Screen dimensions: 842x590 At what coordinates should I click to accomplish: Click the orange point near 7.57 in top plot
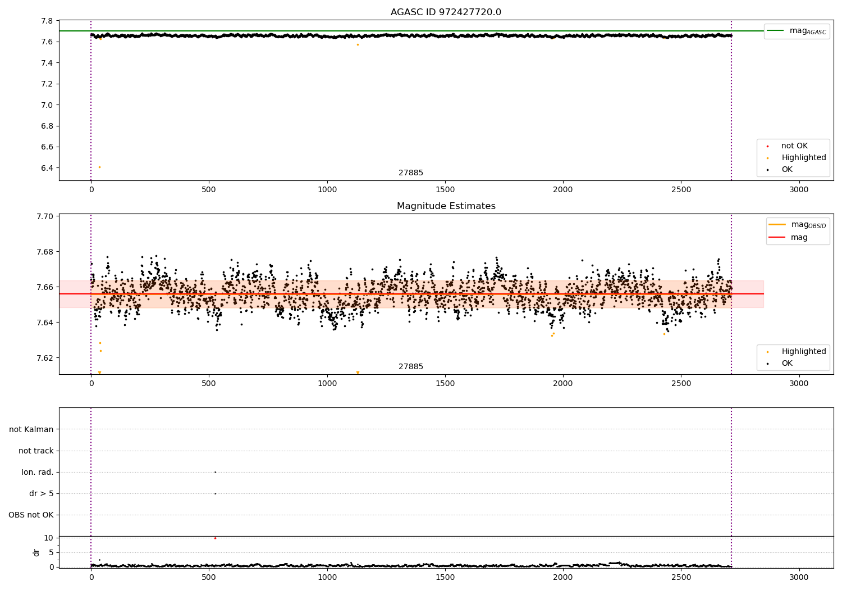tap(358, 44)
